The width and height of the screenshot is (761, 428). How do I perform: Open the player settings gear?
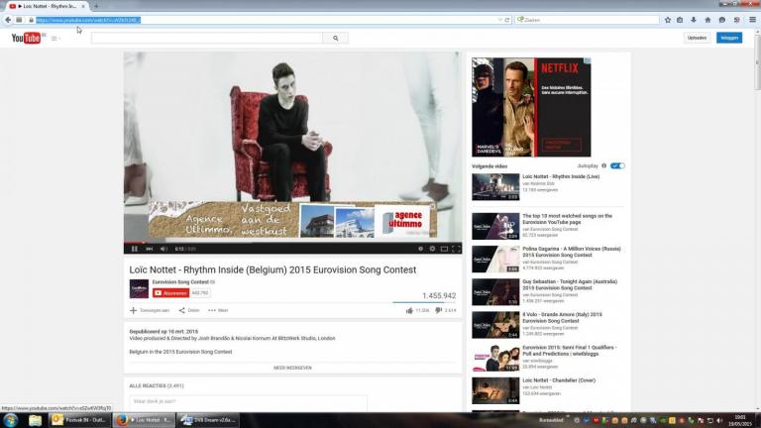432,249
